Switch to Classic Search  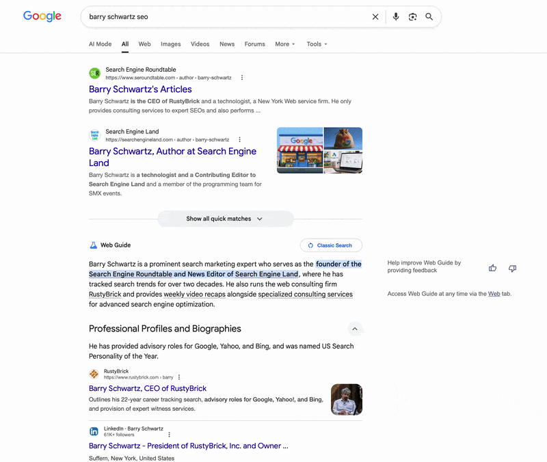click(x=331, y=245)
